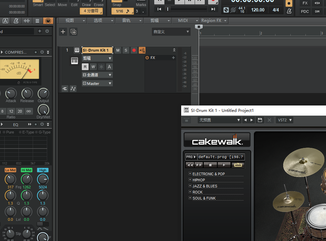The image size is (326, 241).
Task: Open the 剪辑 menu in track view
Action: click(157, 21)
